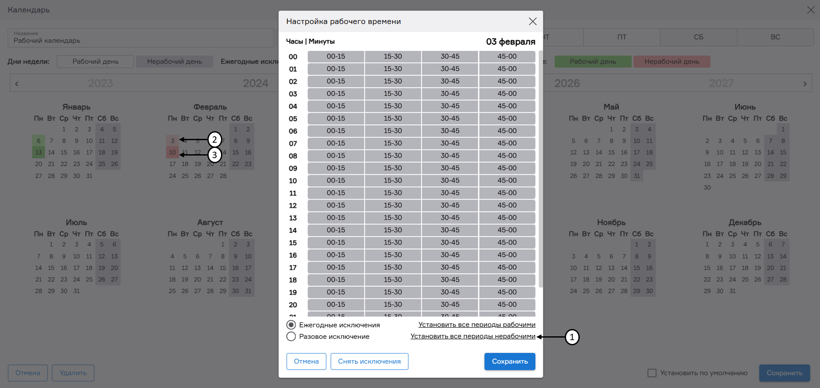Viewport: 820px width, 388px height.
Task: Click the link to set all periods non-working
Action: 472,336
